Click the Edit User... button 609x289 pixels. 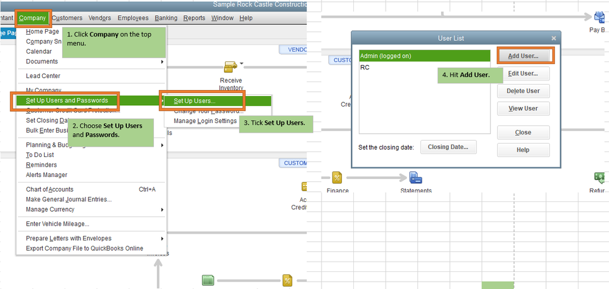(523, 73)
